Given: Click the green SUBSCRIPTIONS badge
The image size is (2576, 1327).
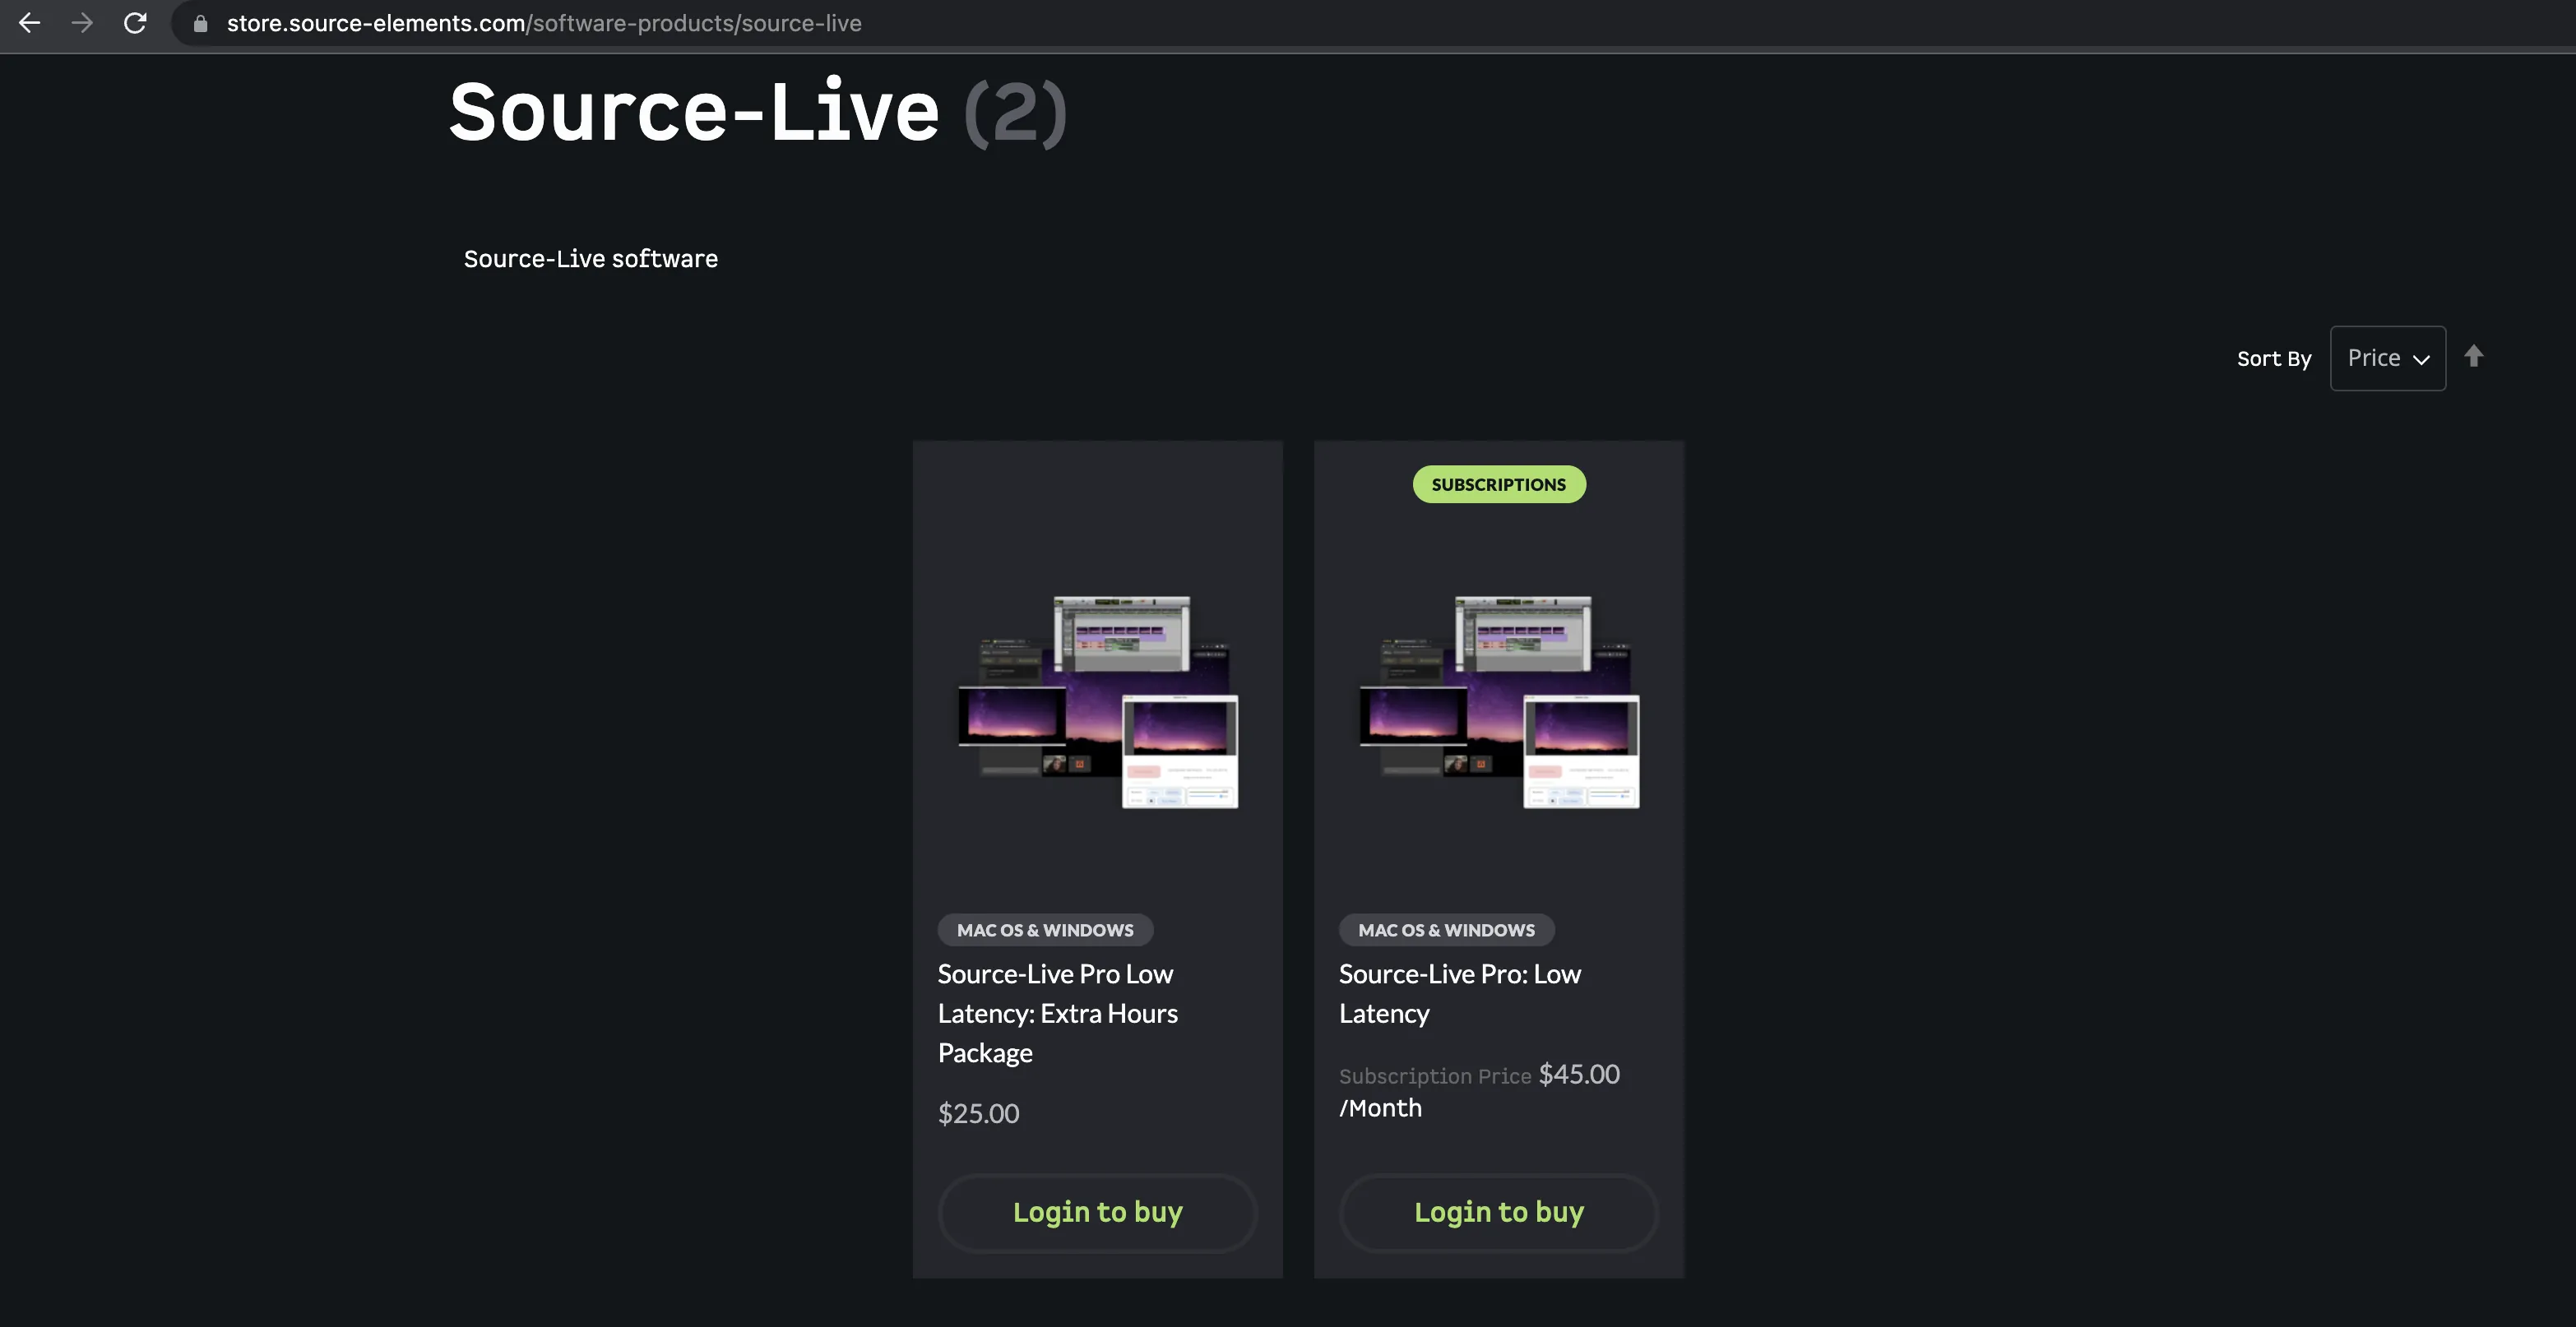Looking at the screenshot, I should pos(1499,484).
